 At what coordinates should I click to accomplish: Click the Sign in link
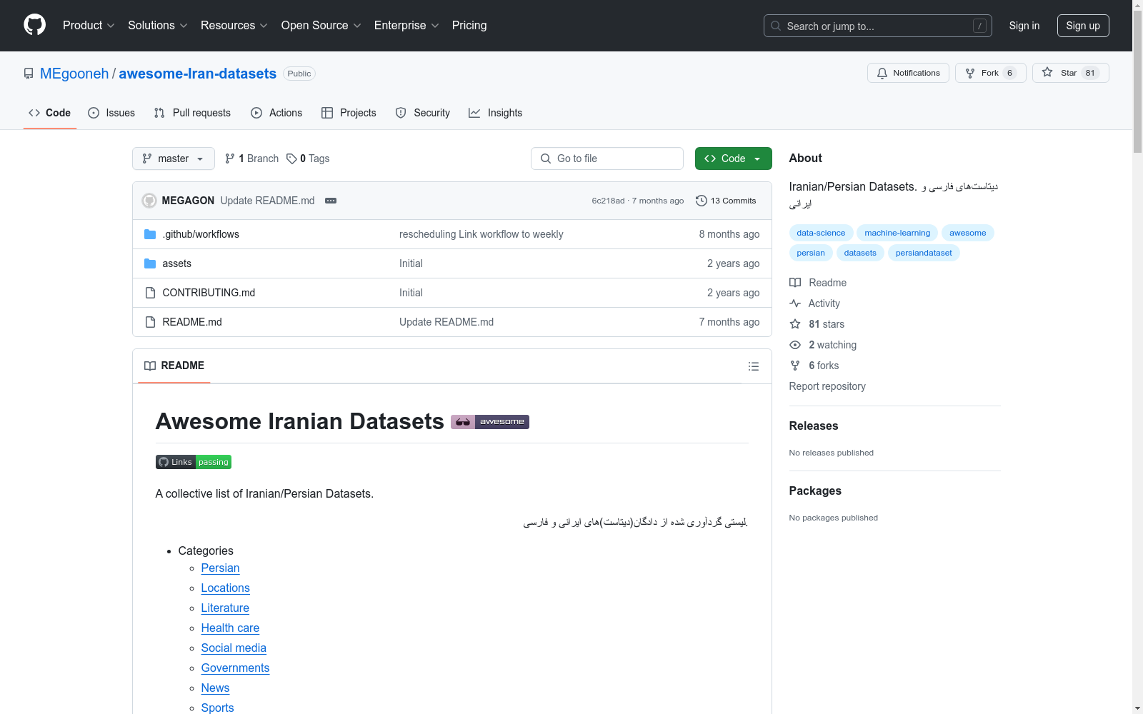pyautogui.click(x=1024, y=26)
